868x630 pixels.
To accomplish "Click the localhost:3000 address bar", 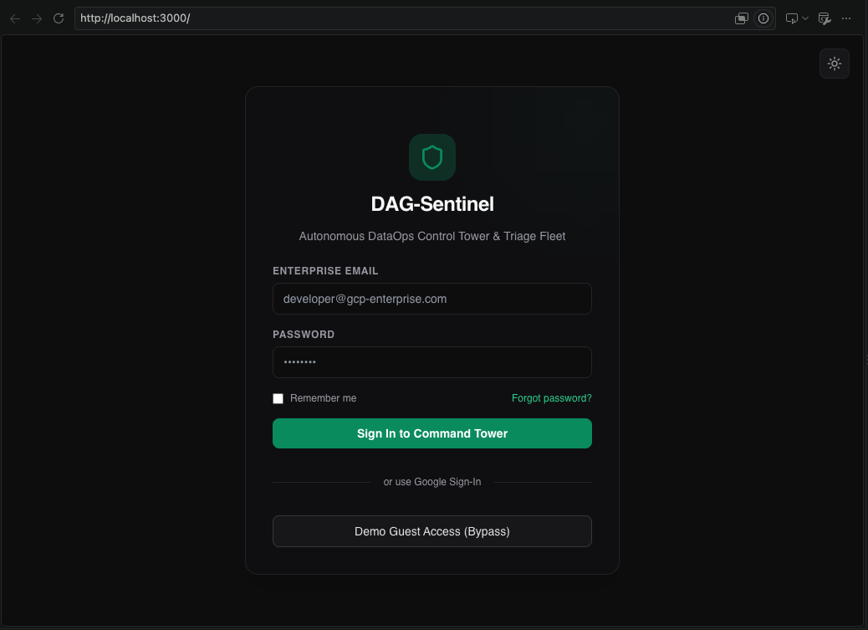I will pos(404,18).
